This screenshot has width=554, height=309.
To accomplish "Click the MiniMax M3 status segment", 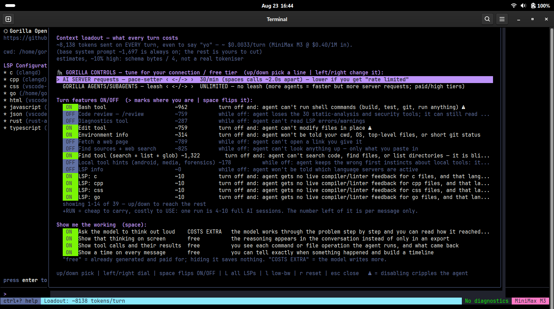I will [530, 301].
